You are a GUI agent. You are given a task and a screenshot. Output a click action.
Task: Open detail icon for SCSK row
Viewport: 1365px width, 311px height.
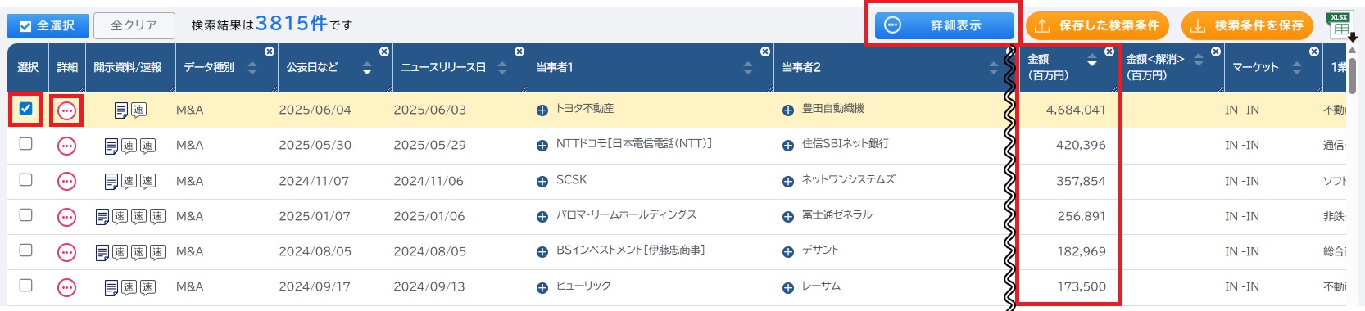click(x=66, y=181)
